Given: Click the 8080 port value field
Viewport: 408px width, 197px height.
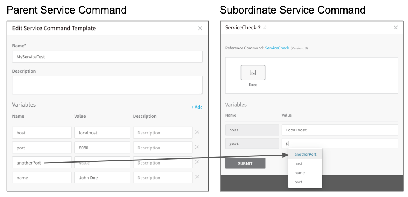Looking at the screenshot, I should click(102, 148).
